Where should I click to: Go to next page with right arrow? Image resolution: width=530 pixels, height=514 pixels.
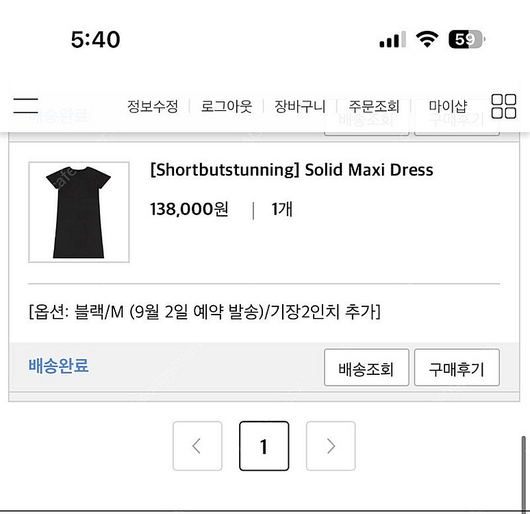pos(331,446)
